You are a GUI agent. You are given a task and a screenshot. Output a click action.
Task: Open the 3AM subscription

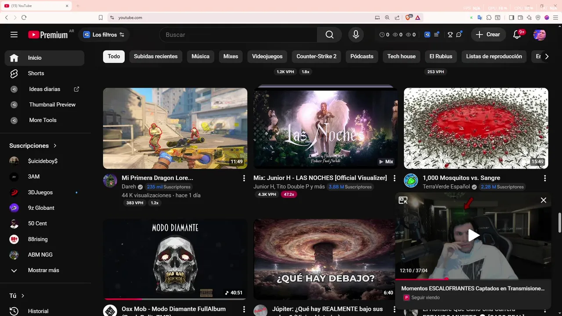(x=44, y=177)
